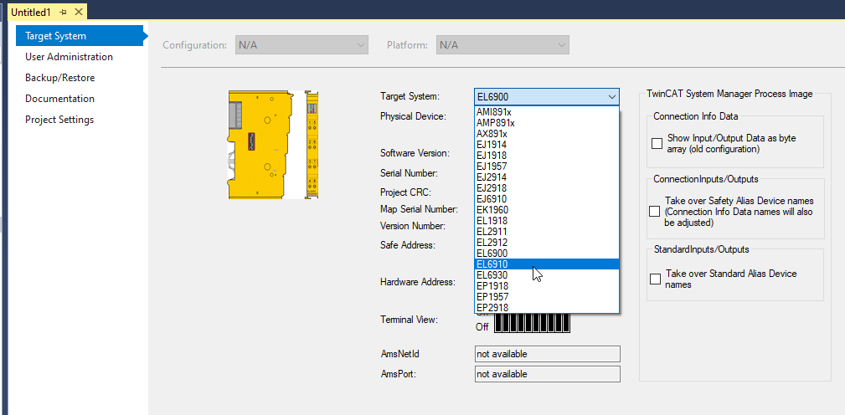Select EJ1914 in the list
Screen dimensions: 845x415
click(x=547, y=144)
